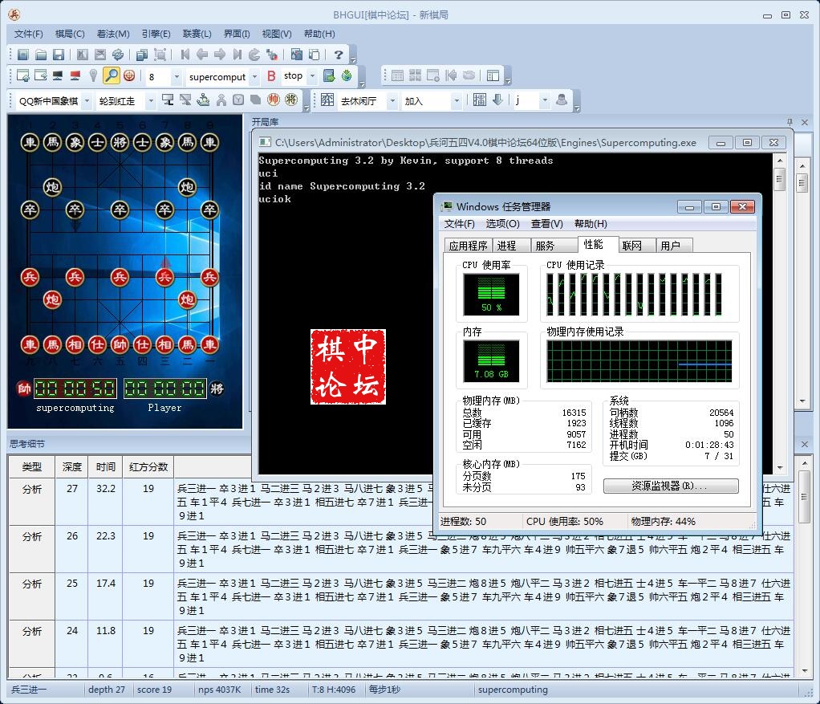Click the 深度 column header in the analysis table

point(72,466)
